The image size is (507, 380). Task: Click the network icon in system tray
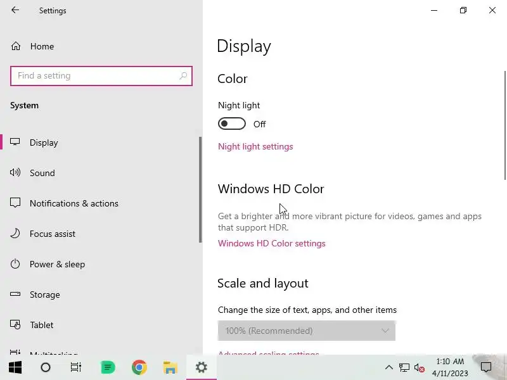404,367
